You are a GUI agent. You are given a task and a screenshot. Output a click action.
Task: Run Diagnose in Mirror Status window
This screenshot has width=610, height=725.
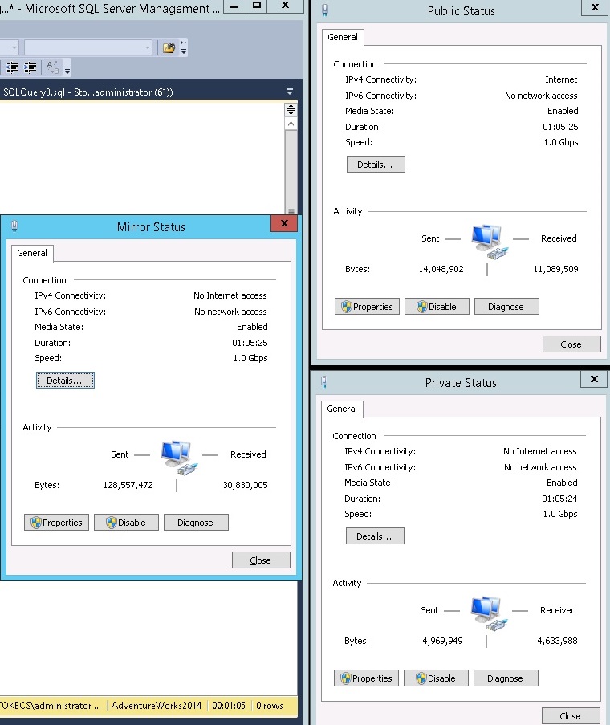tap(196, 523)
